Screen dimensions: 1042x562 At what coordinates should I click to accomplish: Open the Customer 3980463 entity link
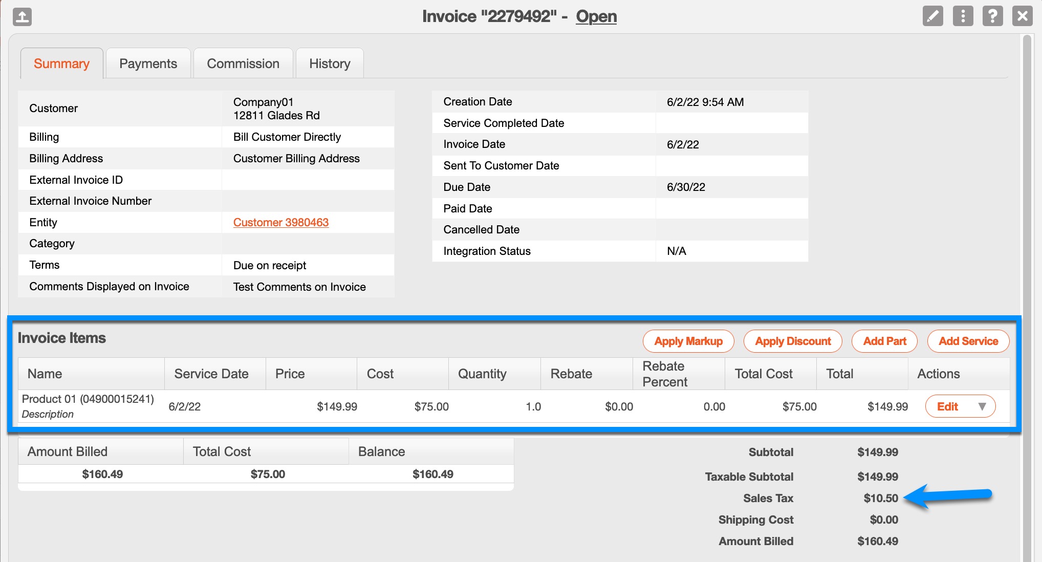(281, 222)
